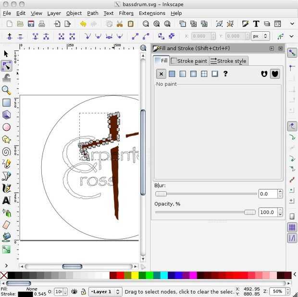The image size is (298, 297).
Task: Select the Star polygon tool
Action: (x=6, y=139)
